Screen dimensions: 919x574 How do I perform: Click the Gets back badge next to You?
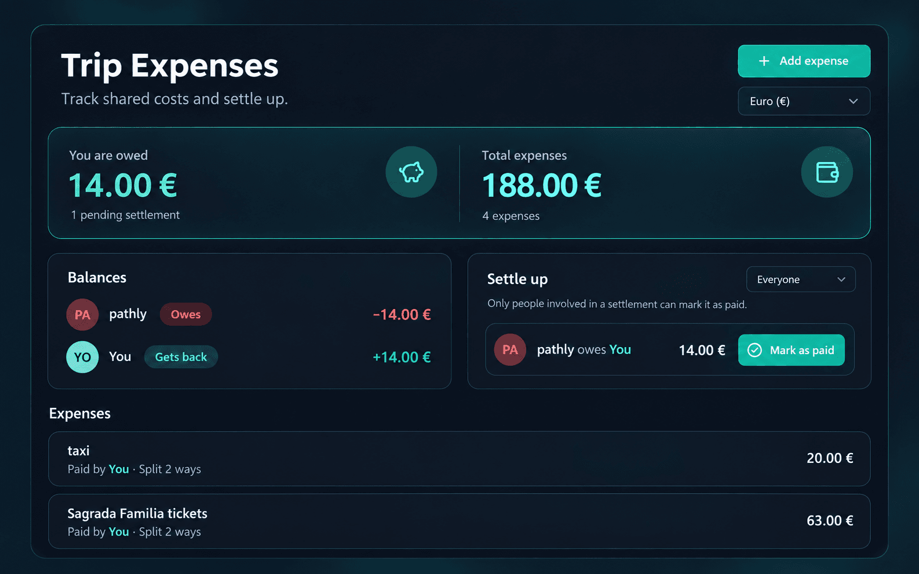click(x=181, y=357)
